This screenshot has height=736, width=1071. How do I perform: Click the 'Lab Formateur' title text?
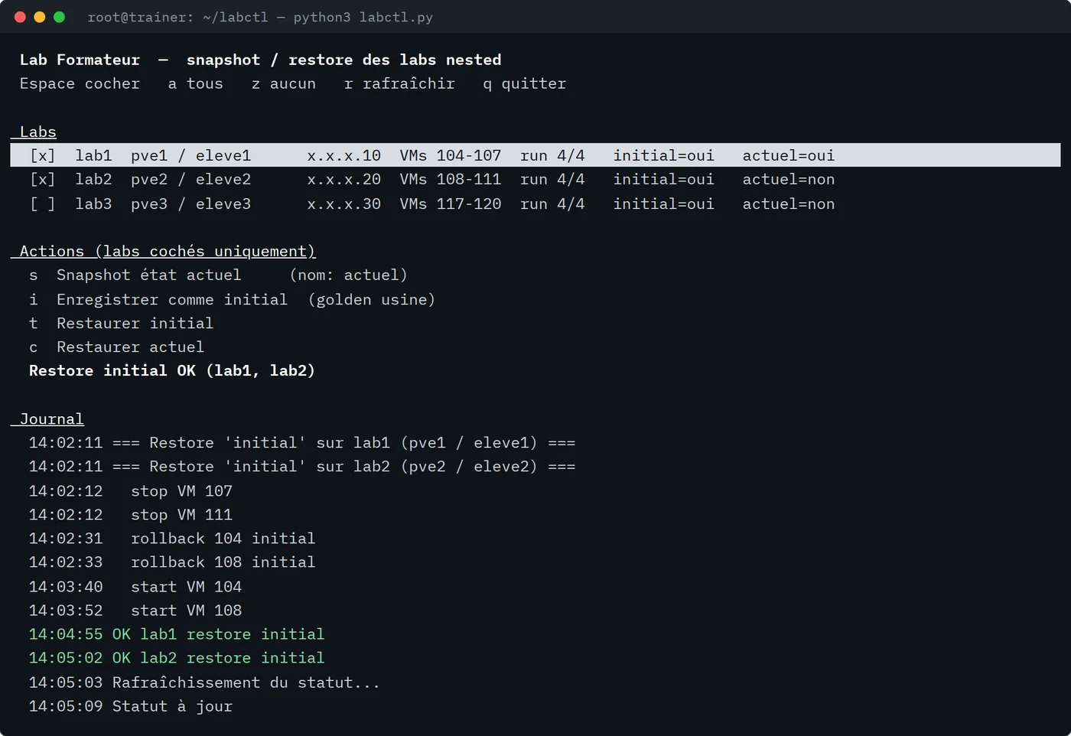(x=80, y=60)
